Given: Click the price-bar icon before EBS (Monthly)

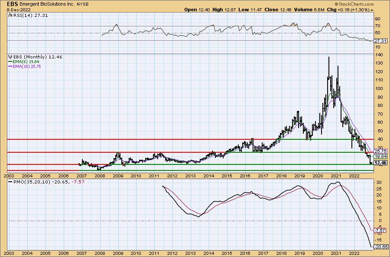Looking at the screenshot, I should pos(10,57).
